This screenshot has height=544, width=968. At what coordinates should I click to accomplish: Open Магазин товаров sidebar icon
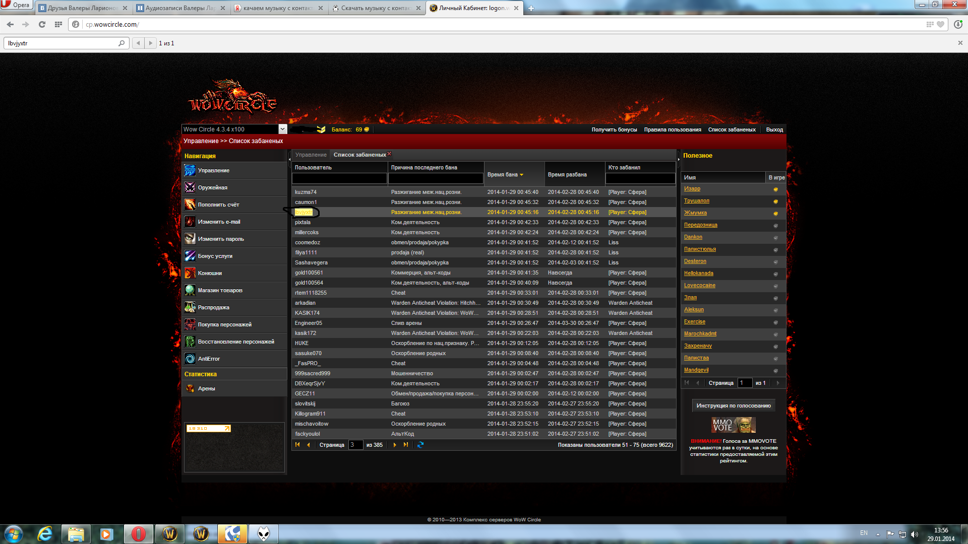190,290
